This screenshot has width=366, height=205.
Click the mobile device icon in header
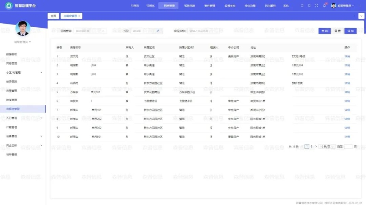[309, 5]
